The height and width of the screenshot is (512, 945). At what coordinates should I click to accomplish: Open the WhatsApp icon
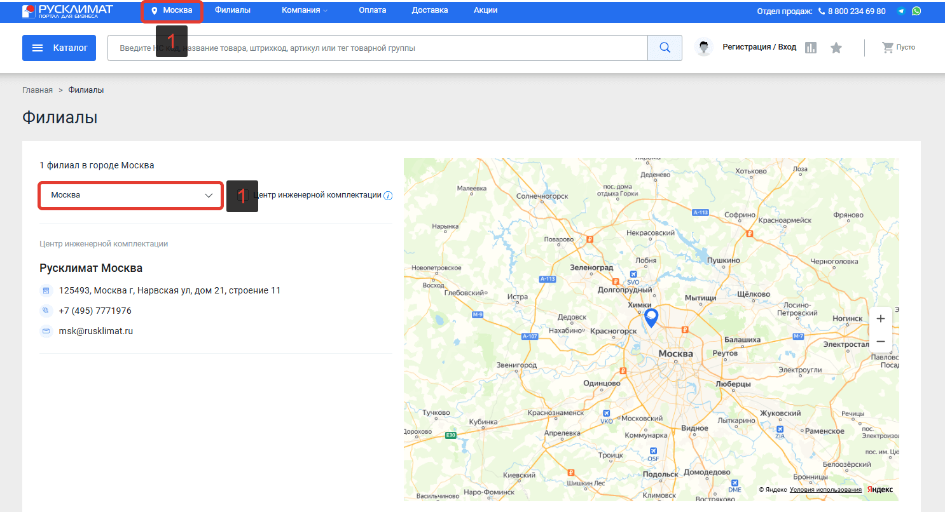pos(916,11)
